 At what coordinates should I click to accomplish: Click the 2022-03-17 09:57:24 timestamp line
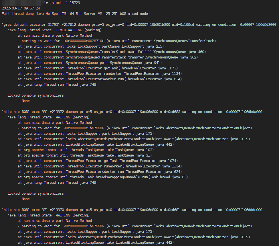(x=21, y=8)
